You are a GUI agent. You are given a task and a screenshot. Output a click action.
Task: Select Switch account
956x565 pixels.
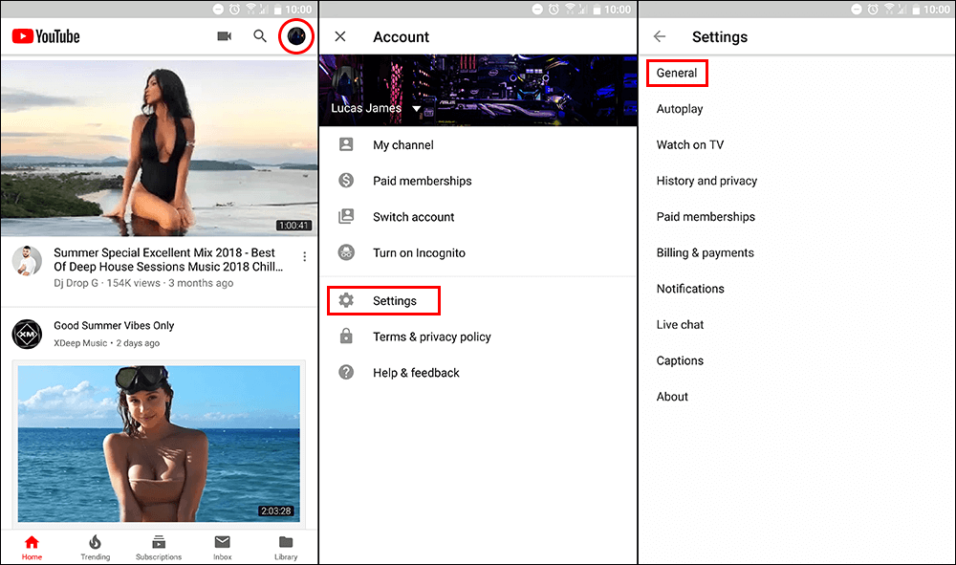pos(413,217)
